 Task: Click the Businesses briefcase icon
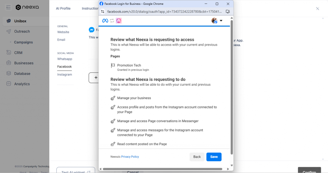[x=9, y=63]
